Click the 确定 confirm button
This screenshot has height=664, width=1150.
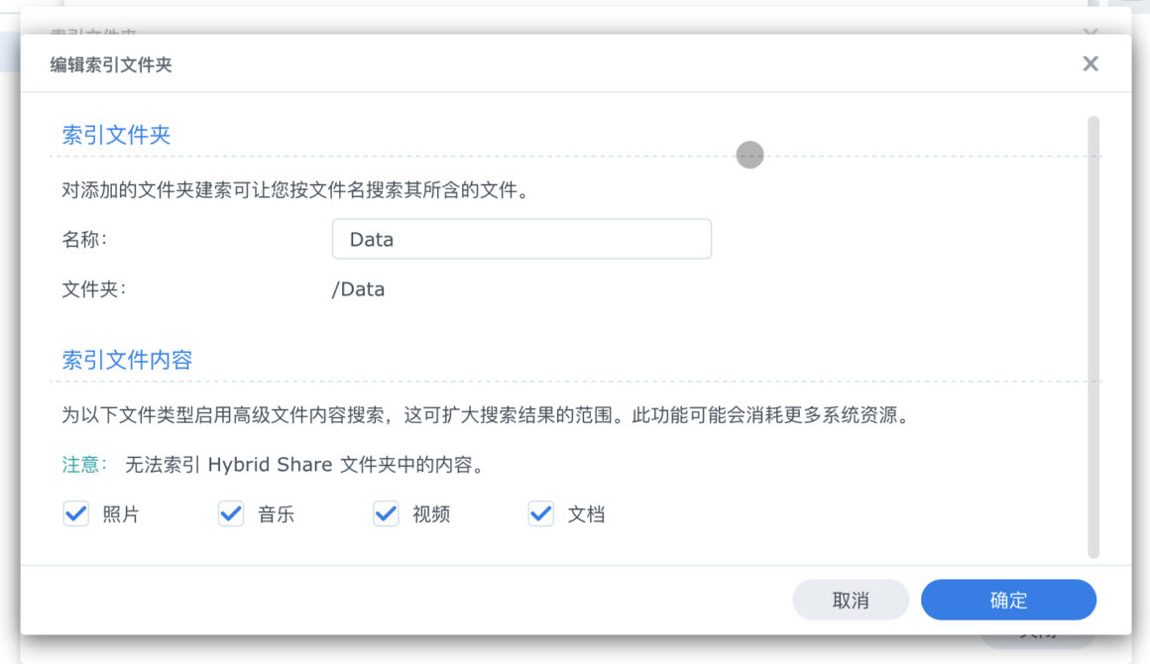(1007, 600)
